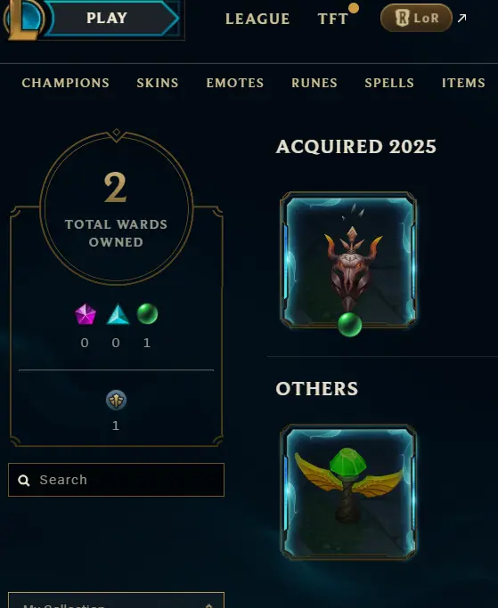This screenshot has width=498, height=608.
Task: Start a game with the Play button
Action: click(x=112, y=18)
